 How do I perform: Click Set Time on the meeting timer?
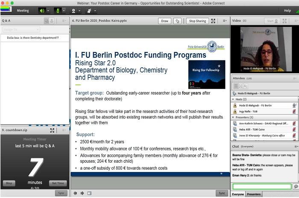58,183
